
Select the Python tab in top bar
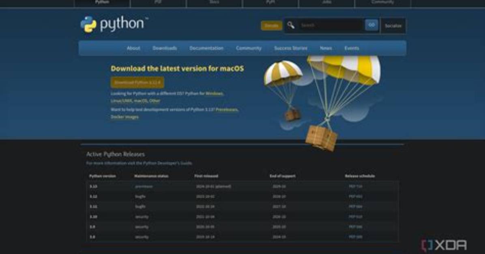102,2
